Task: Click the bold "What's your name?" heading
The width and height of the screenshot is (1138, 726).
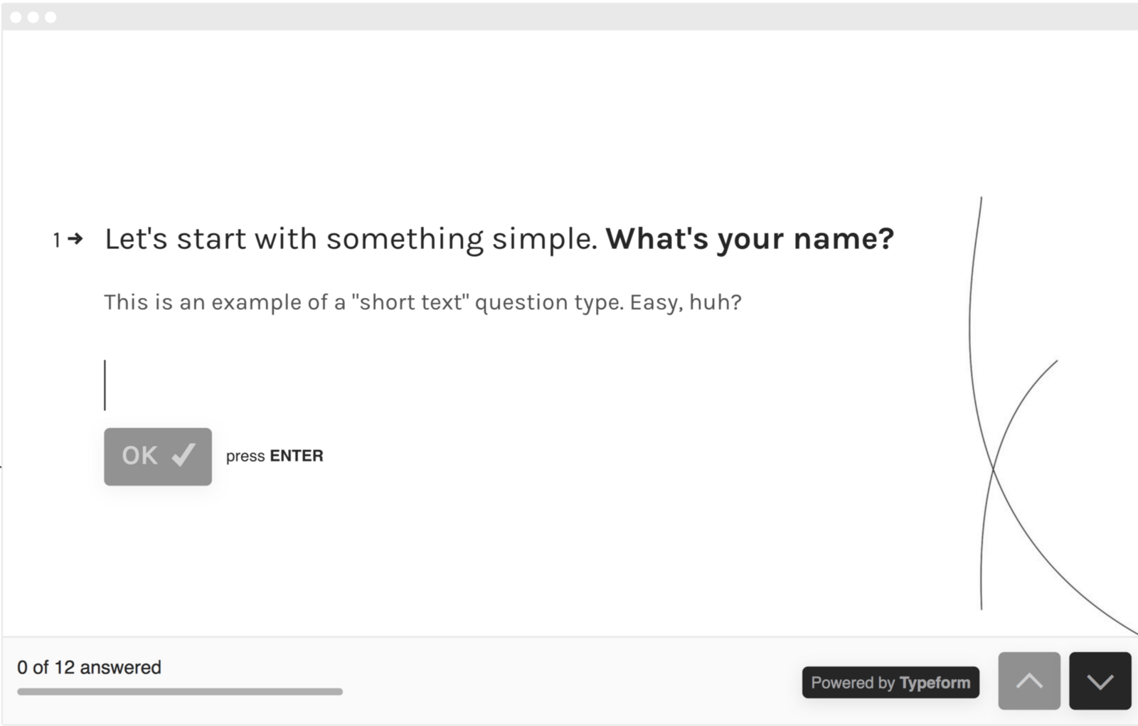Action: tap(750, 239)
